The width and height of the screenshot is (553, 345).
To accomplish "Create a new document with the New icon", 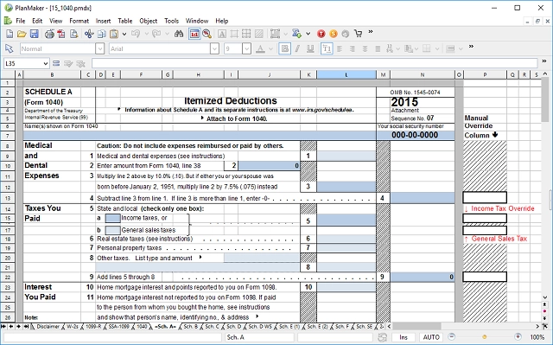I will click(x=10, y=34).
